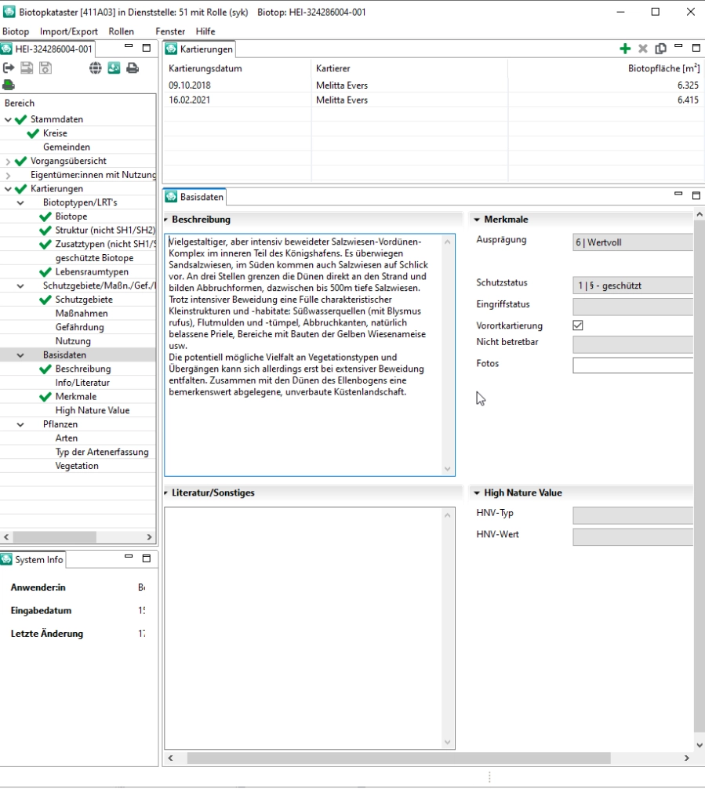Click the duplicate/copy icon in Kartierungen toolbar

(x=659, y=49)
